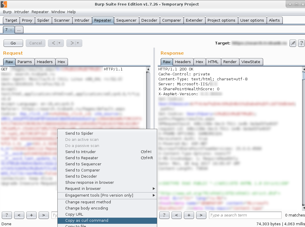Viewport: 305px width, 227px height.
Task: Open help via the question mark beside Target
Action: 301,43
